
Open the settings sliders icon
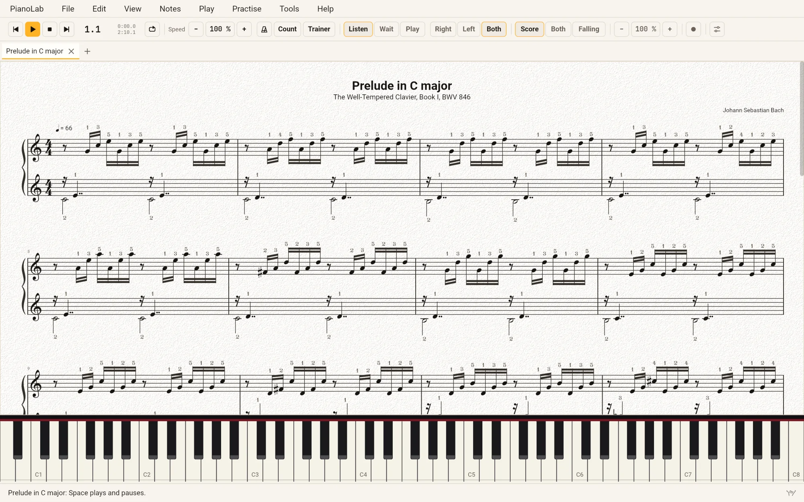tap(717, 29)
